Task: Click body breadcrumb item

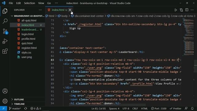Action: tap(63, 16)
